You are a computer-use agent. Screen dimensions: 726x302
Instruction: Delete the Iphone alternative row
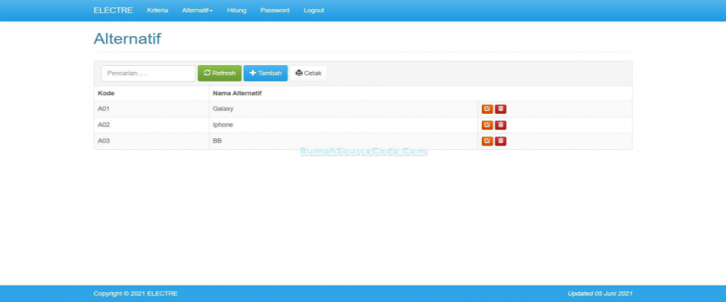(x=501, y=125)
